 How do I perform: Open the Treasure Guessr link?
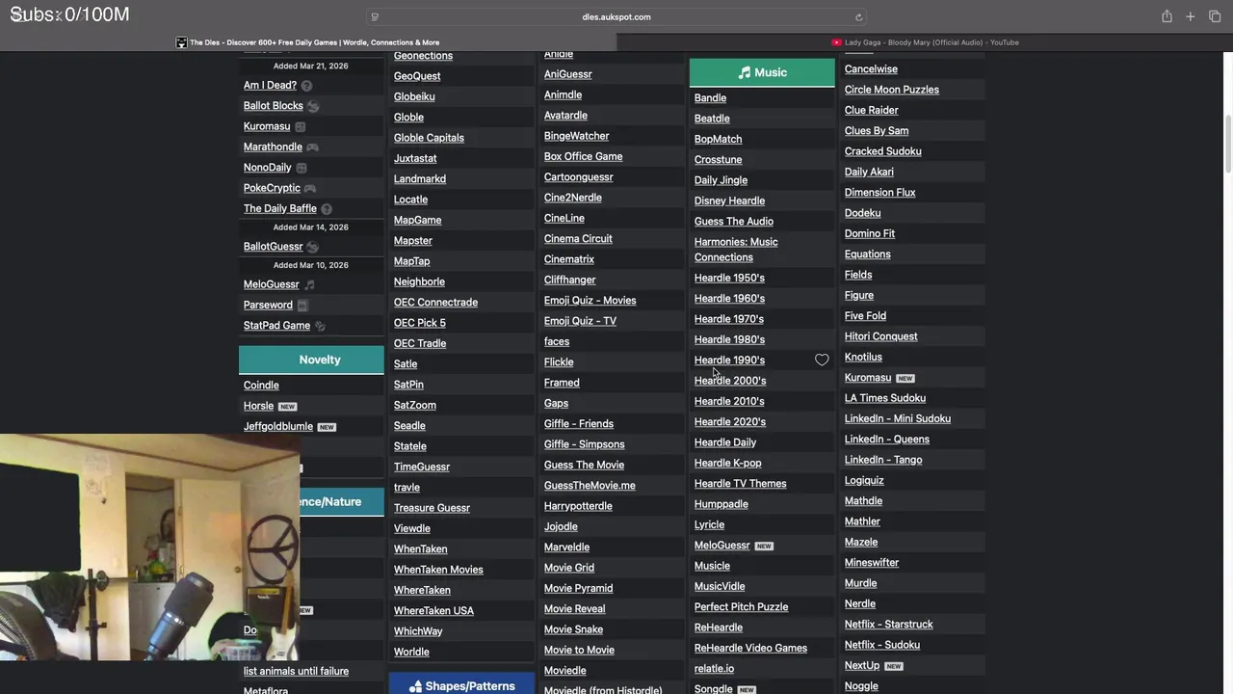point(432,508)
